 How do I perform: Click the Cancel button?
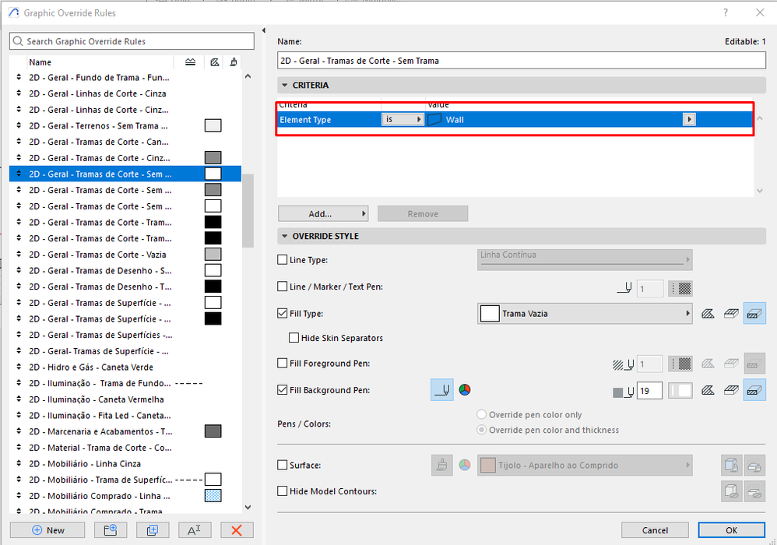[x=655, y=530]
